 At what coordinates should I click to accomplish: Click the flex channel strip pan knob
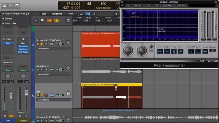(8, 76)
